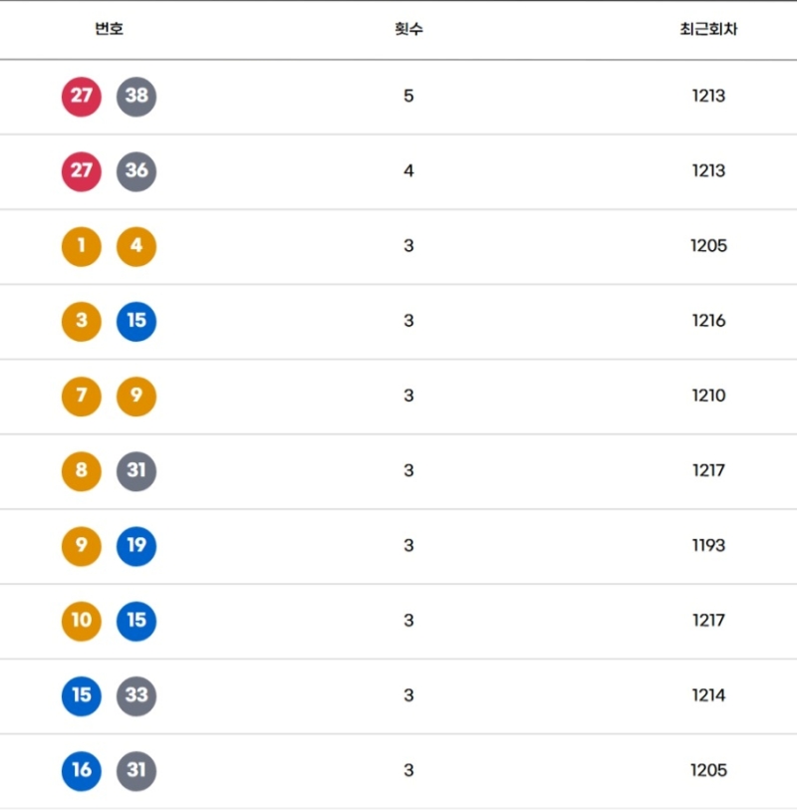Click the gray number 36 ball

point(136,171)
